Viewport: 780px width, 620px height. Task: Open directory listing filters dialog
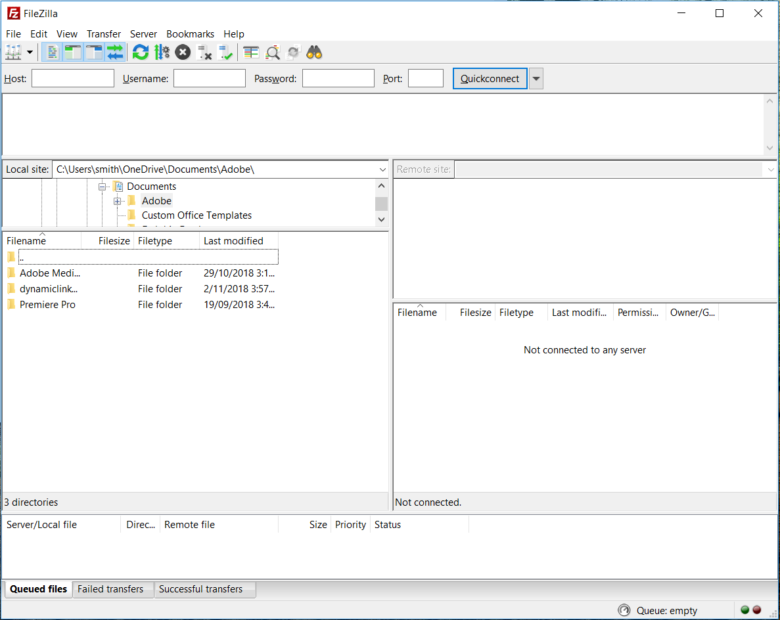[251, 52]
